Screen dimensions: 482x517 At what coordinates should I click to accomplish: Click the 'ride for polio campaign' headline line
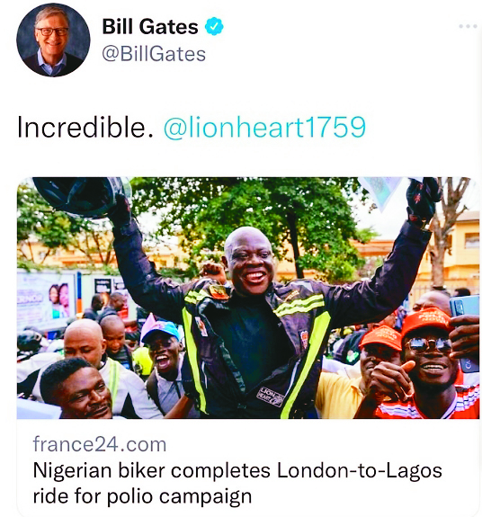pyautogui.click(x=142, y=496)
